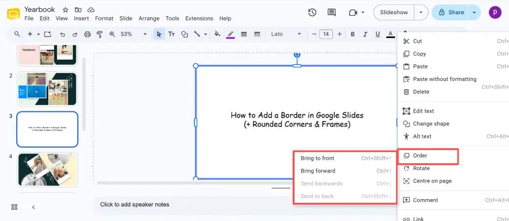Viewport: 509px width, 221px height.
Task: Expand the Share options arrow
Action: (x=474, y=12)
